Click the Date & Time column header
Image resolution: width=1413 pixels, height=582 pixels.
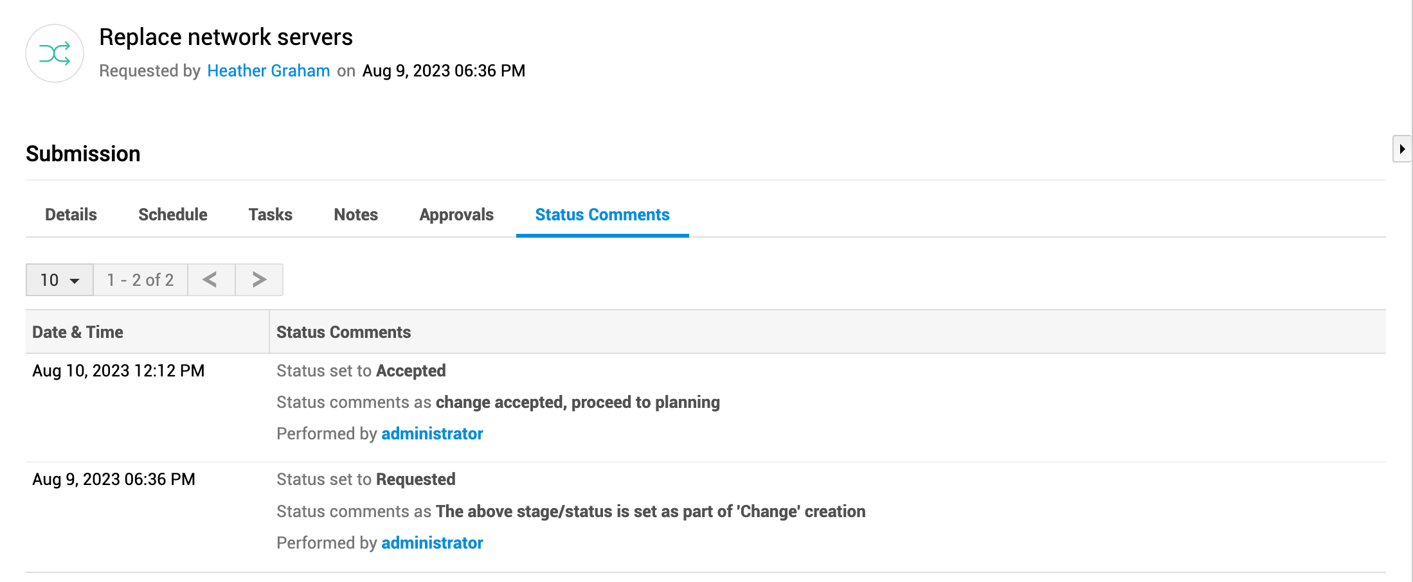tap(78, 332)
